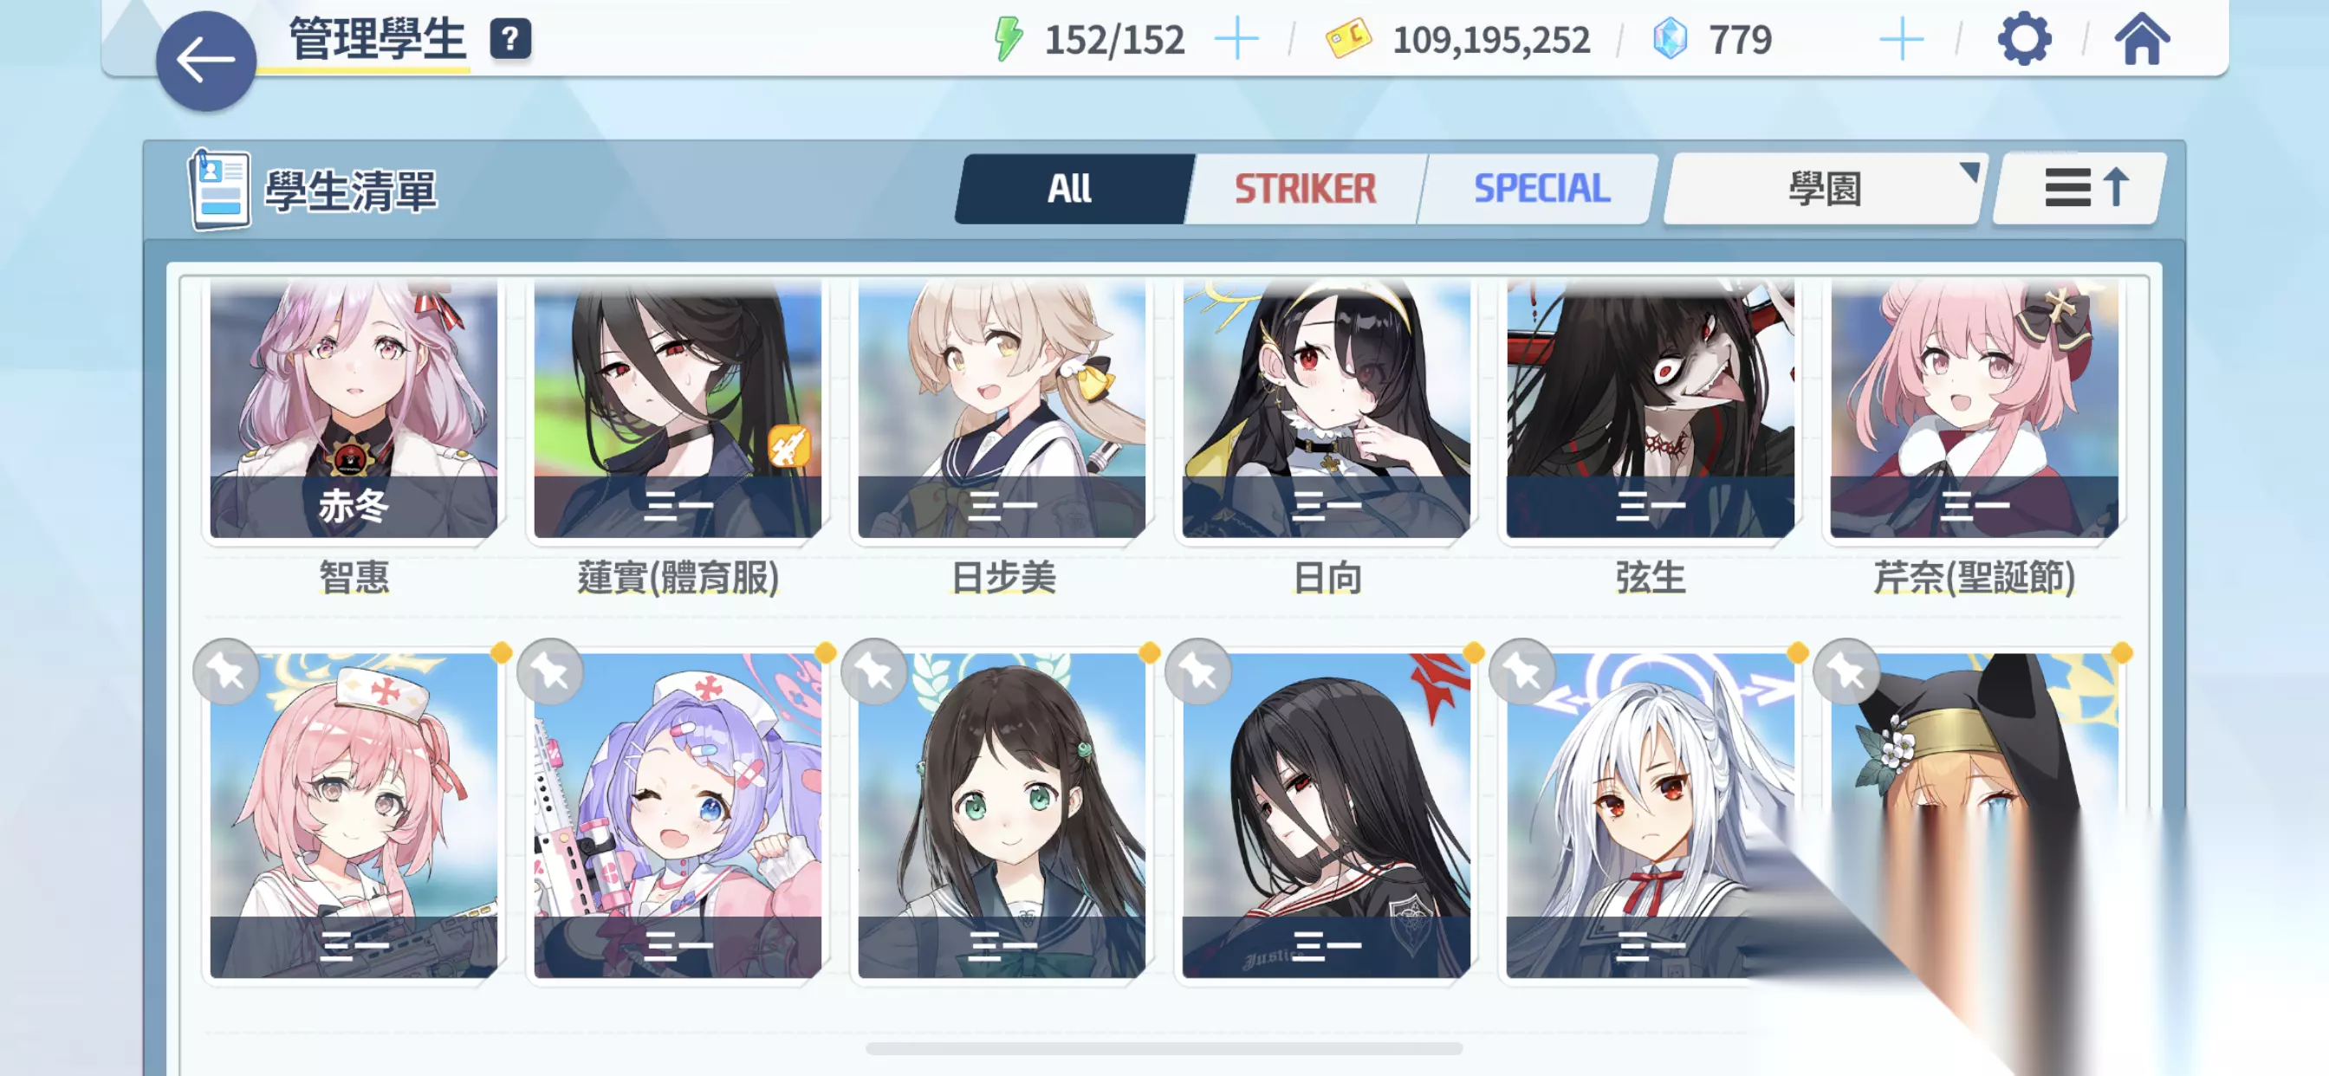
Task: Click the horizontal scrollbar at bottom
Action: 1164,1049
